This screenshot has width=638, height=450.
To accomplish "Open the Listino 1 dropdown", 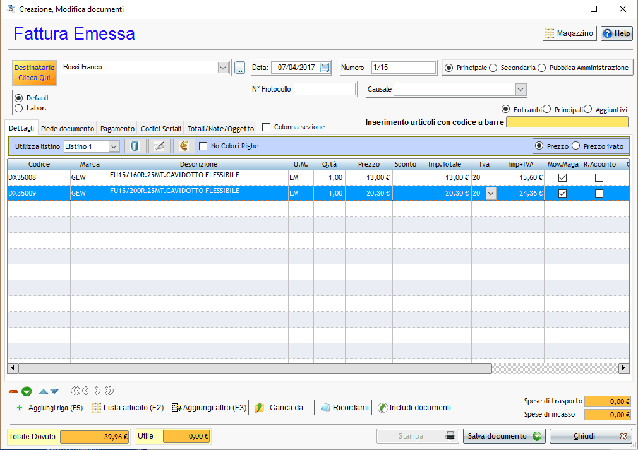I will [114, 146].
